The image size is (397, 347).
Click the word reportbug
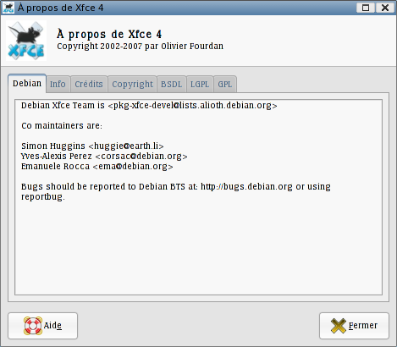pos(42,197)
